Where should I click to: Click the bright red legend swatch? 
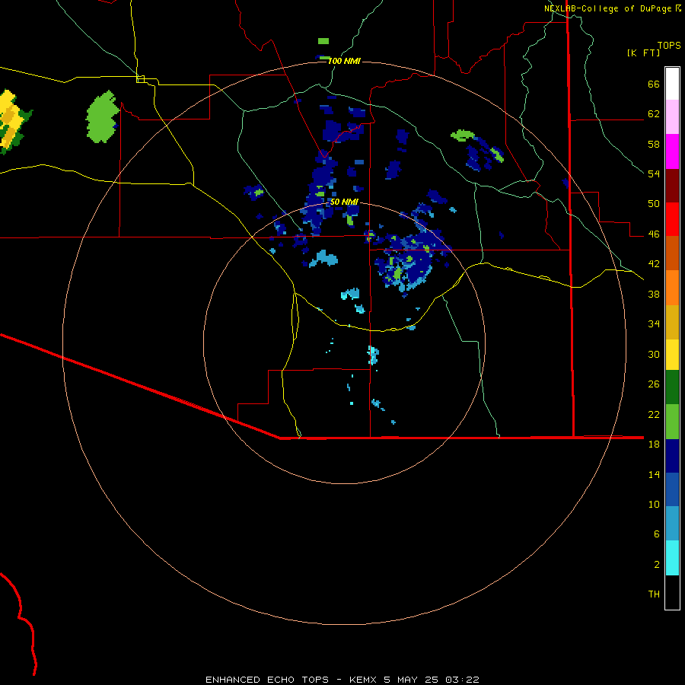tap(672, 219)
